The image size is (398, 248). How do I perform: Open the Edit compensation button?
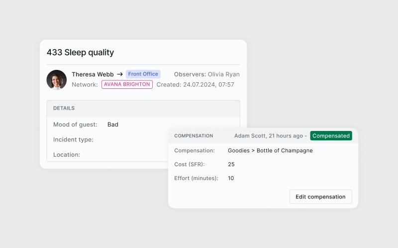(320, 196)
